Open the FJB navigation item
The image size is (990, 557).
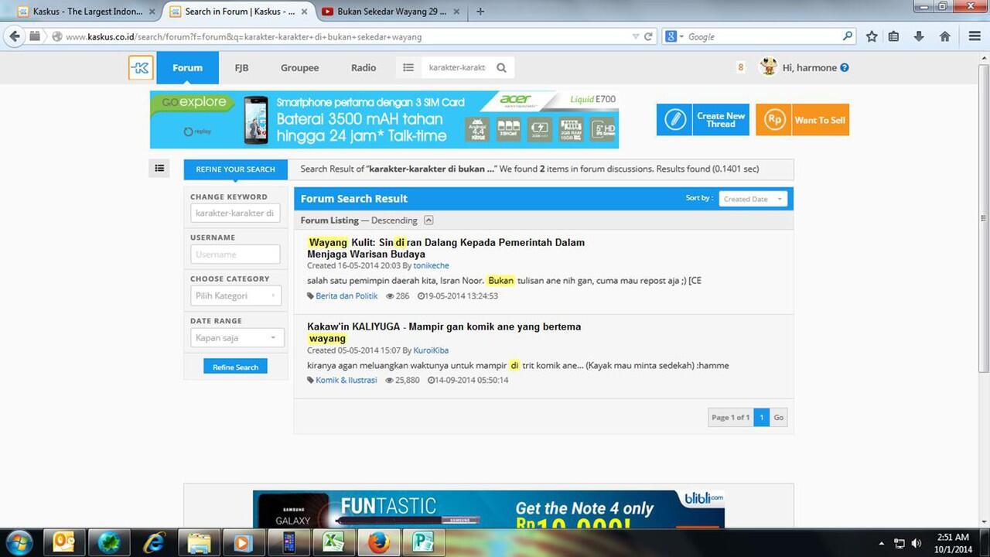coord(242,68)
